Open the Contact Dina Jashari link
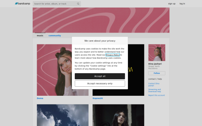This screenshot has height=126, width=202. point(154,84)
